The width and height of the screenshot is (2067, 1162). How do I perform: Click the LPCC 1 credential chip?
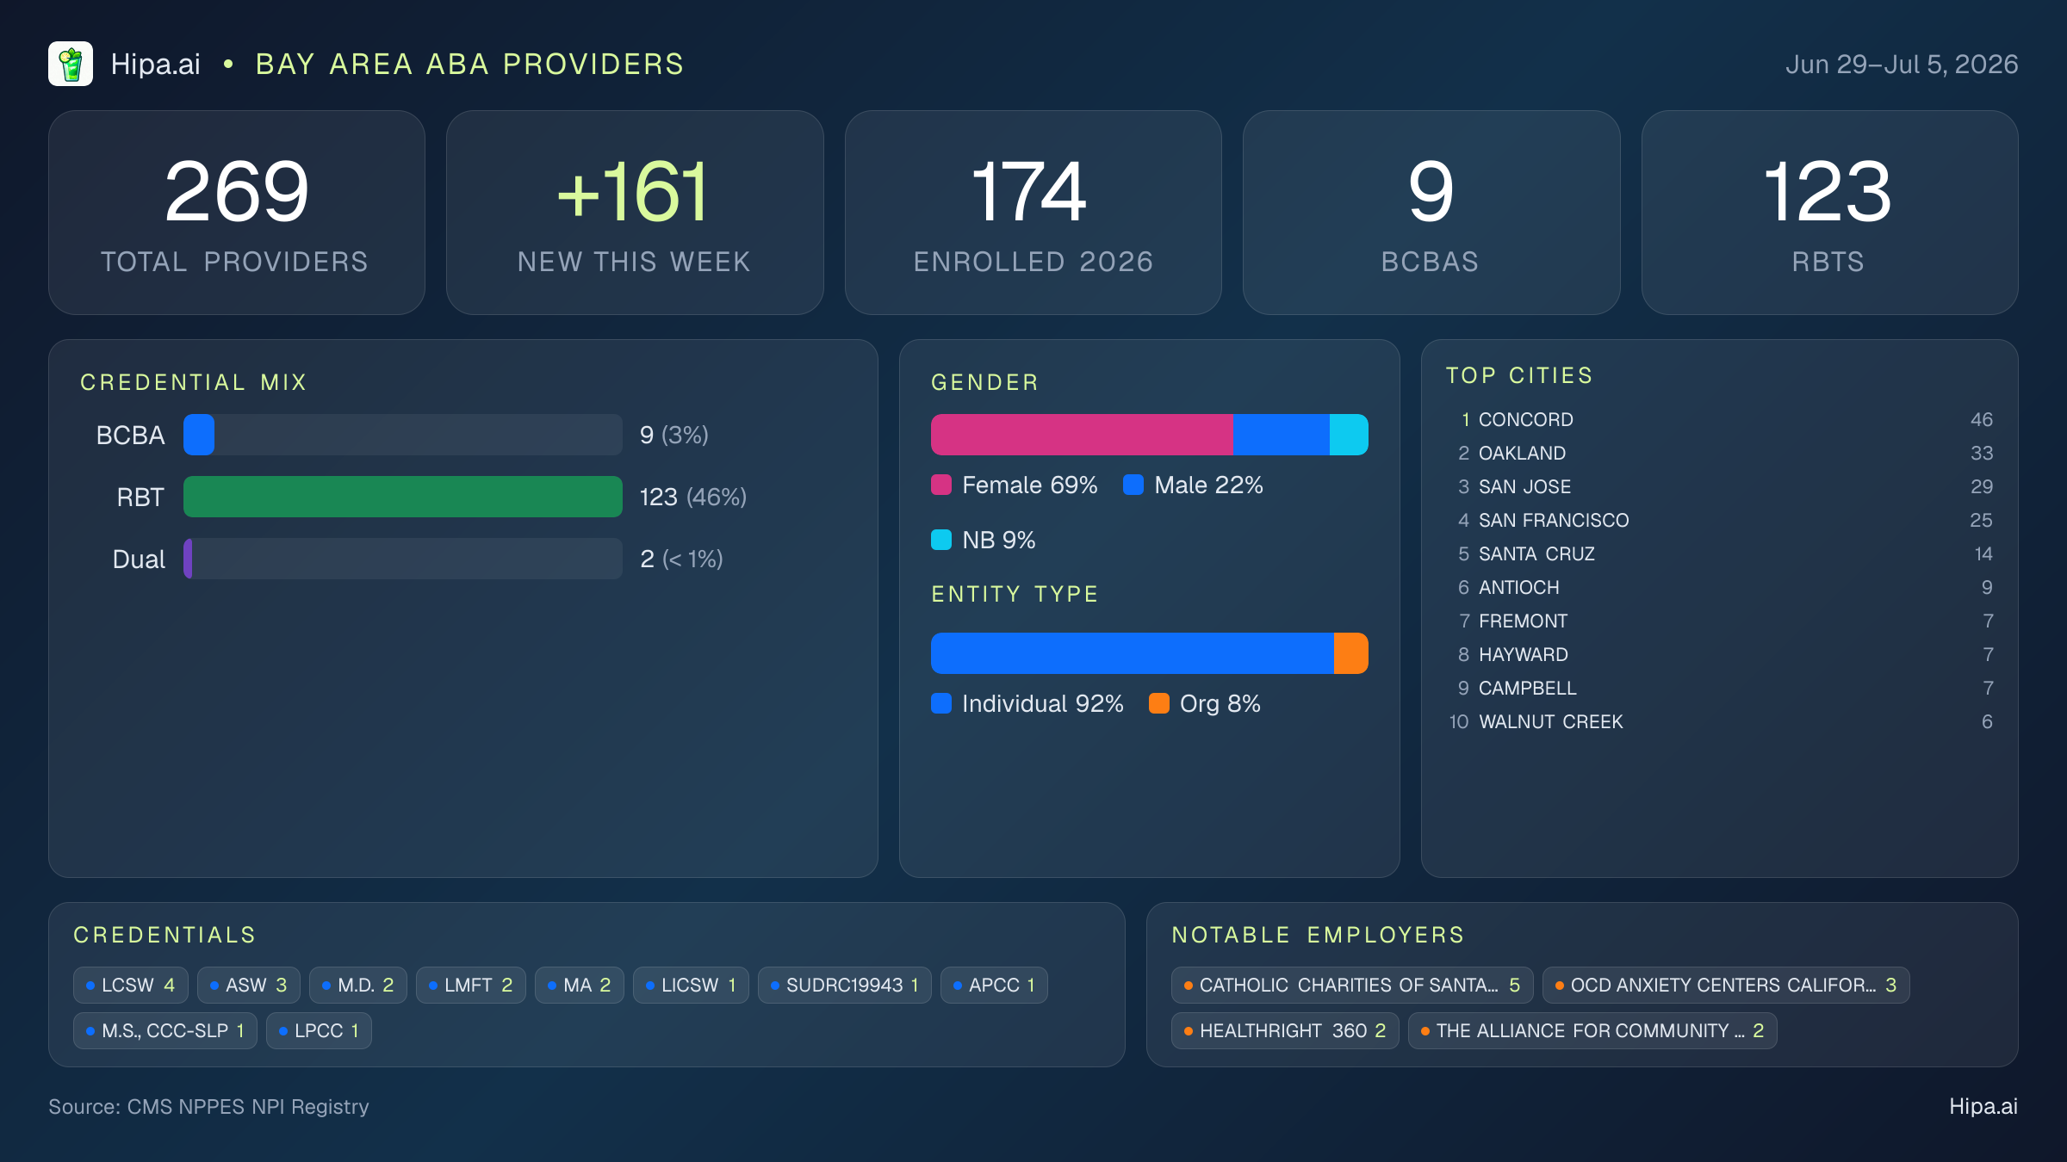(x=319, y=1030)
